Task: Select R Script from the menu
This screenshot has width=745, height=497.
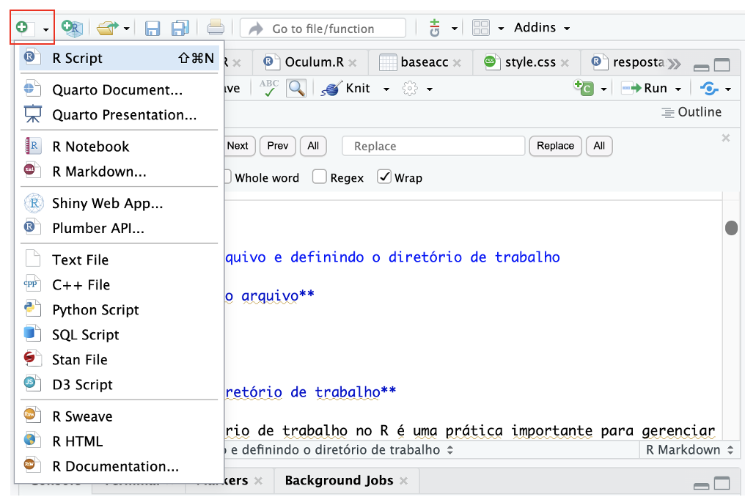Action: (77, 58)
